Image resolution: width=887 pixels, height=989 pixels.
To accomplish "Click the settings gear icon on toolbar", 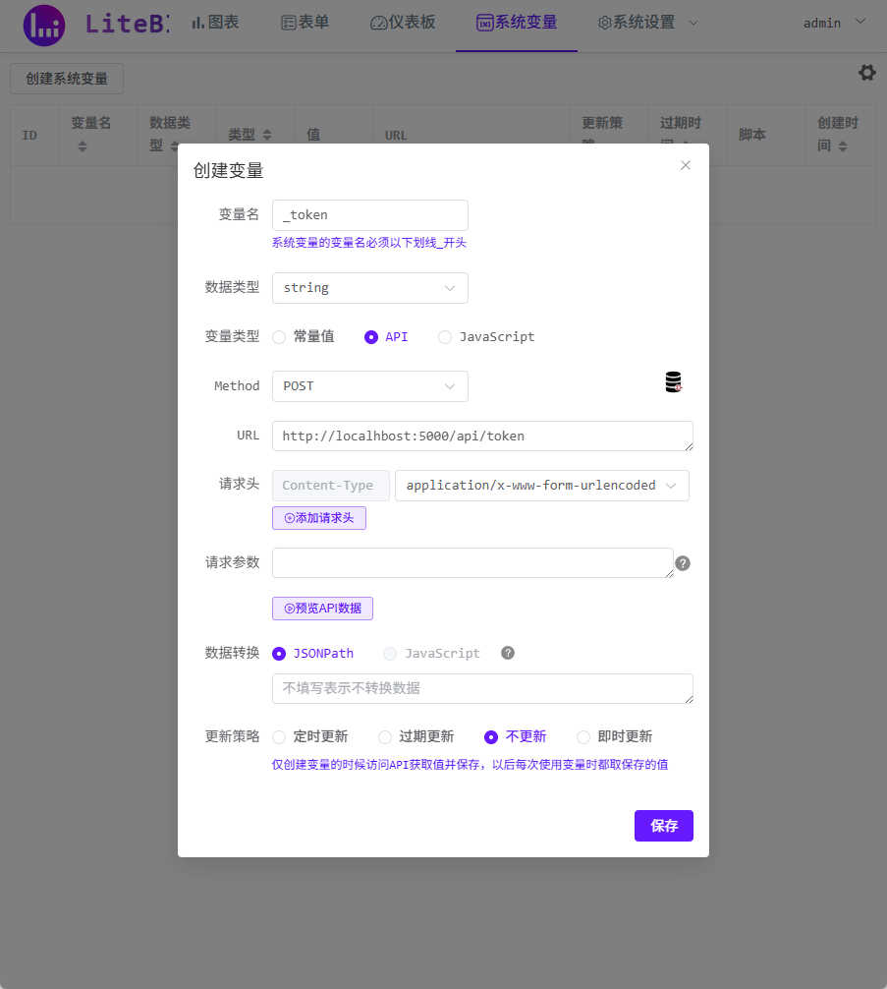I will (x=865, y=72).
